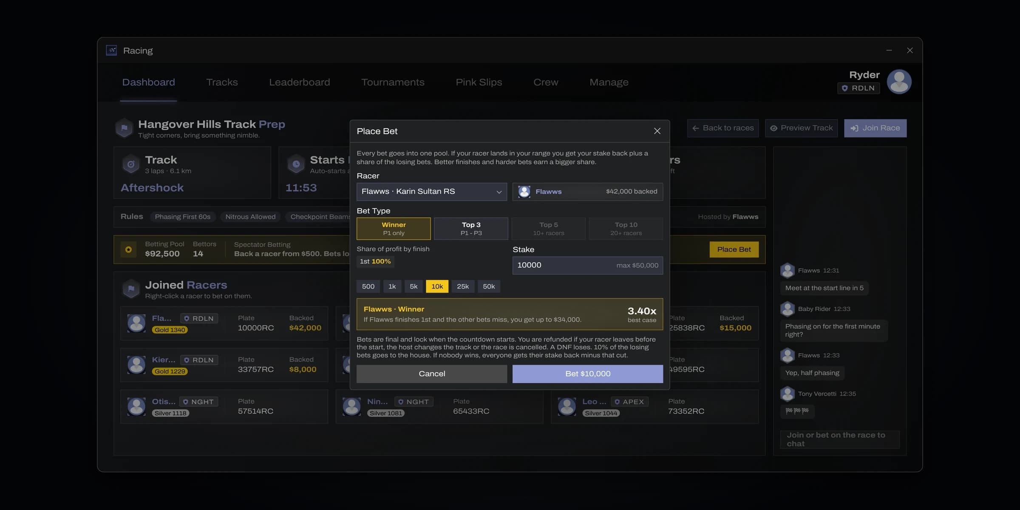Screen dimensions: 1020x510
Task: Open the Tournaments tab
Action: click(393, 82)
